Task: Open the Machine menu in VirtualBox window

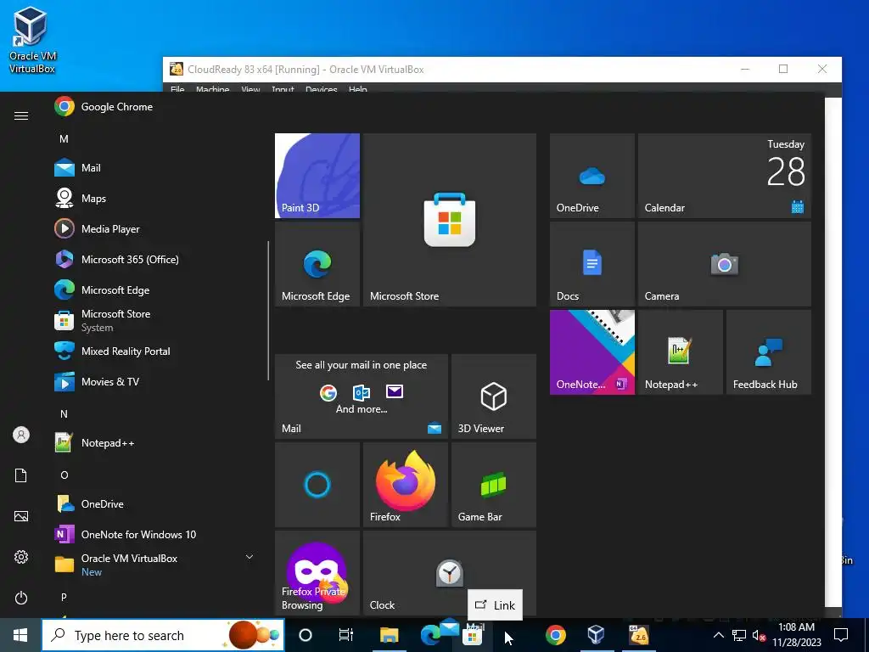Action: click(212, 88)
